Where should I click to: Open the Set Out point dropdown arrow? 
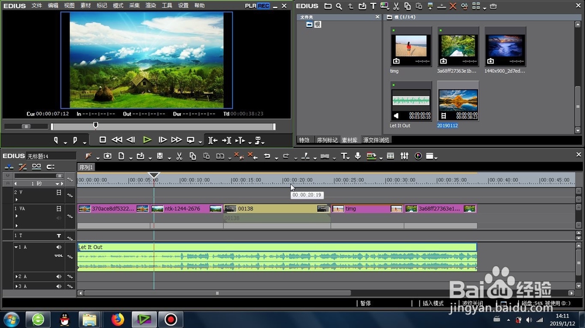(85, 142)
